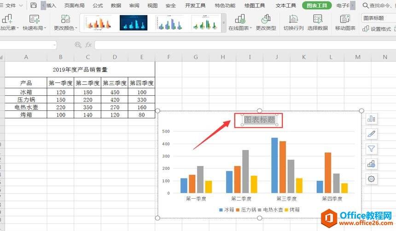Screen dimensions: 396x231
Task: Open the hamburger File (文件) menu icon
Action: [x=1, y=6]
